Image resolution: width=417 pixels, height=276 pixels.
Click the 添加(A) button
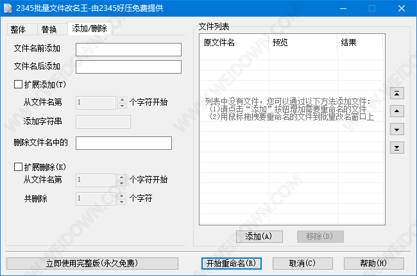(259, 236)
